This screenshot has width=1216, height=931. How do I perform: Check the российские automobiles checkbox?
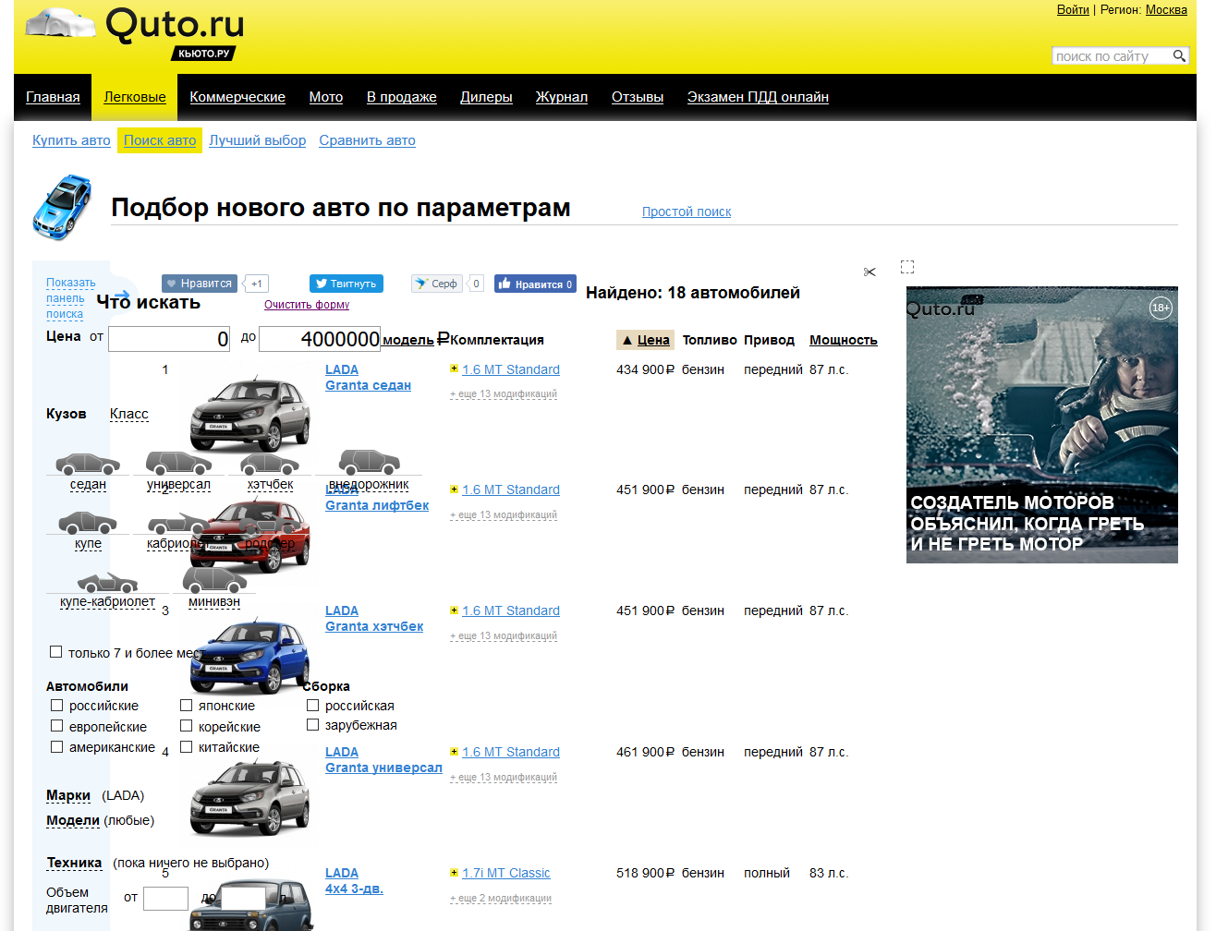[56, 705]
